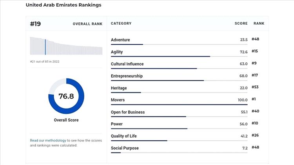The height and width of the screenshot is (165, 294).
Task: Select the Quality of Life category
Action: [x=124, y=136]
